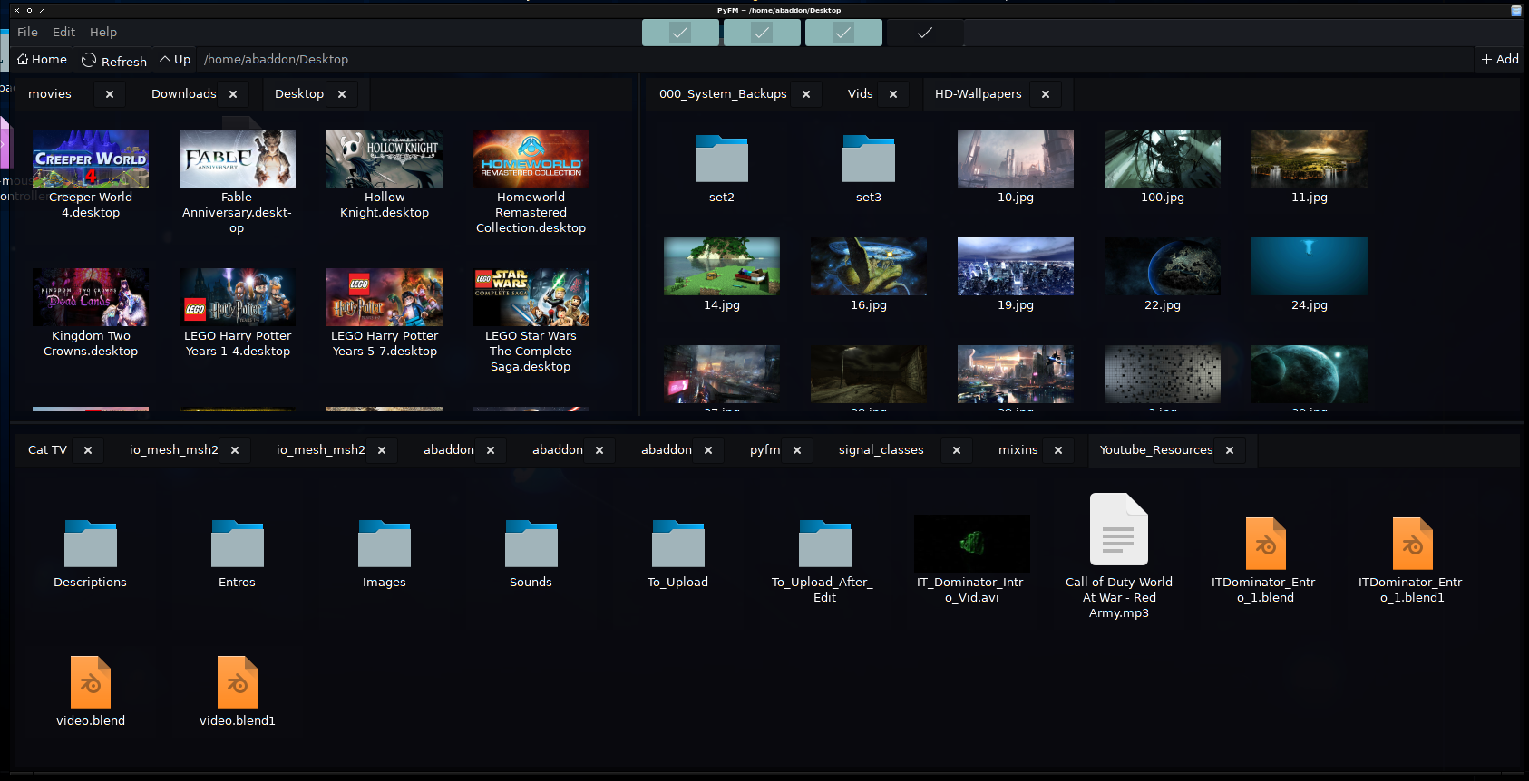
Task: Close the Downloads tab
Action: [x=233, y=94]
